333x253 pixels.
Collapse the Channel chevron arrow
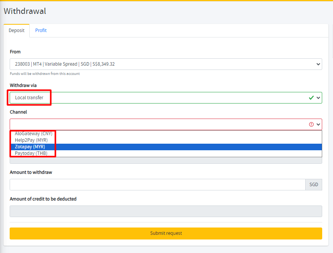pyautogui.click(x=318, y=124)
